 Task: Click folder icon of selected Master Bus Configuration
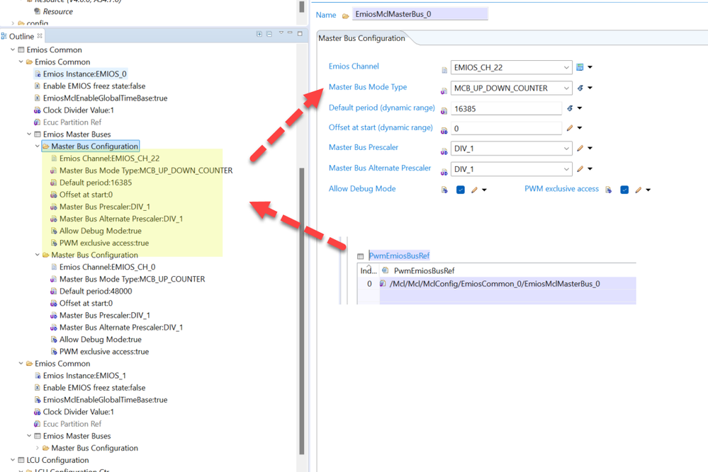click(45, 146)
